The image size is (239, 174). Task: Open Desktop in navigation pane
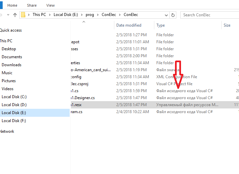click(9, 49)
